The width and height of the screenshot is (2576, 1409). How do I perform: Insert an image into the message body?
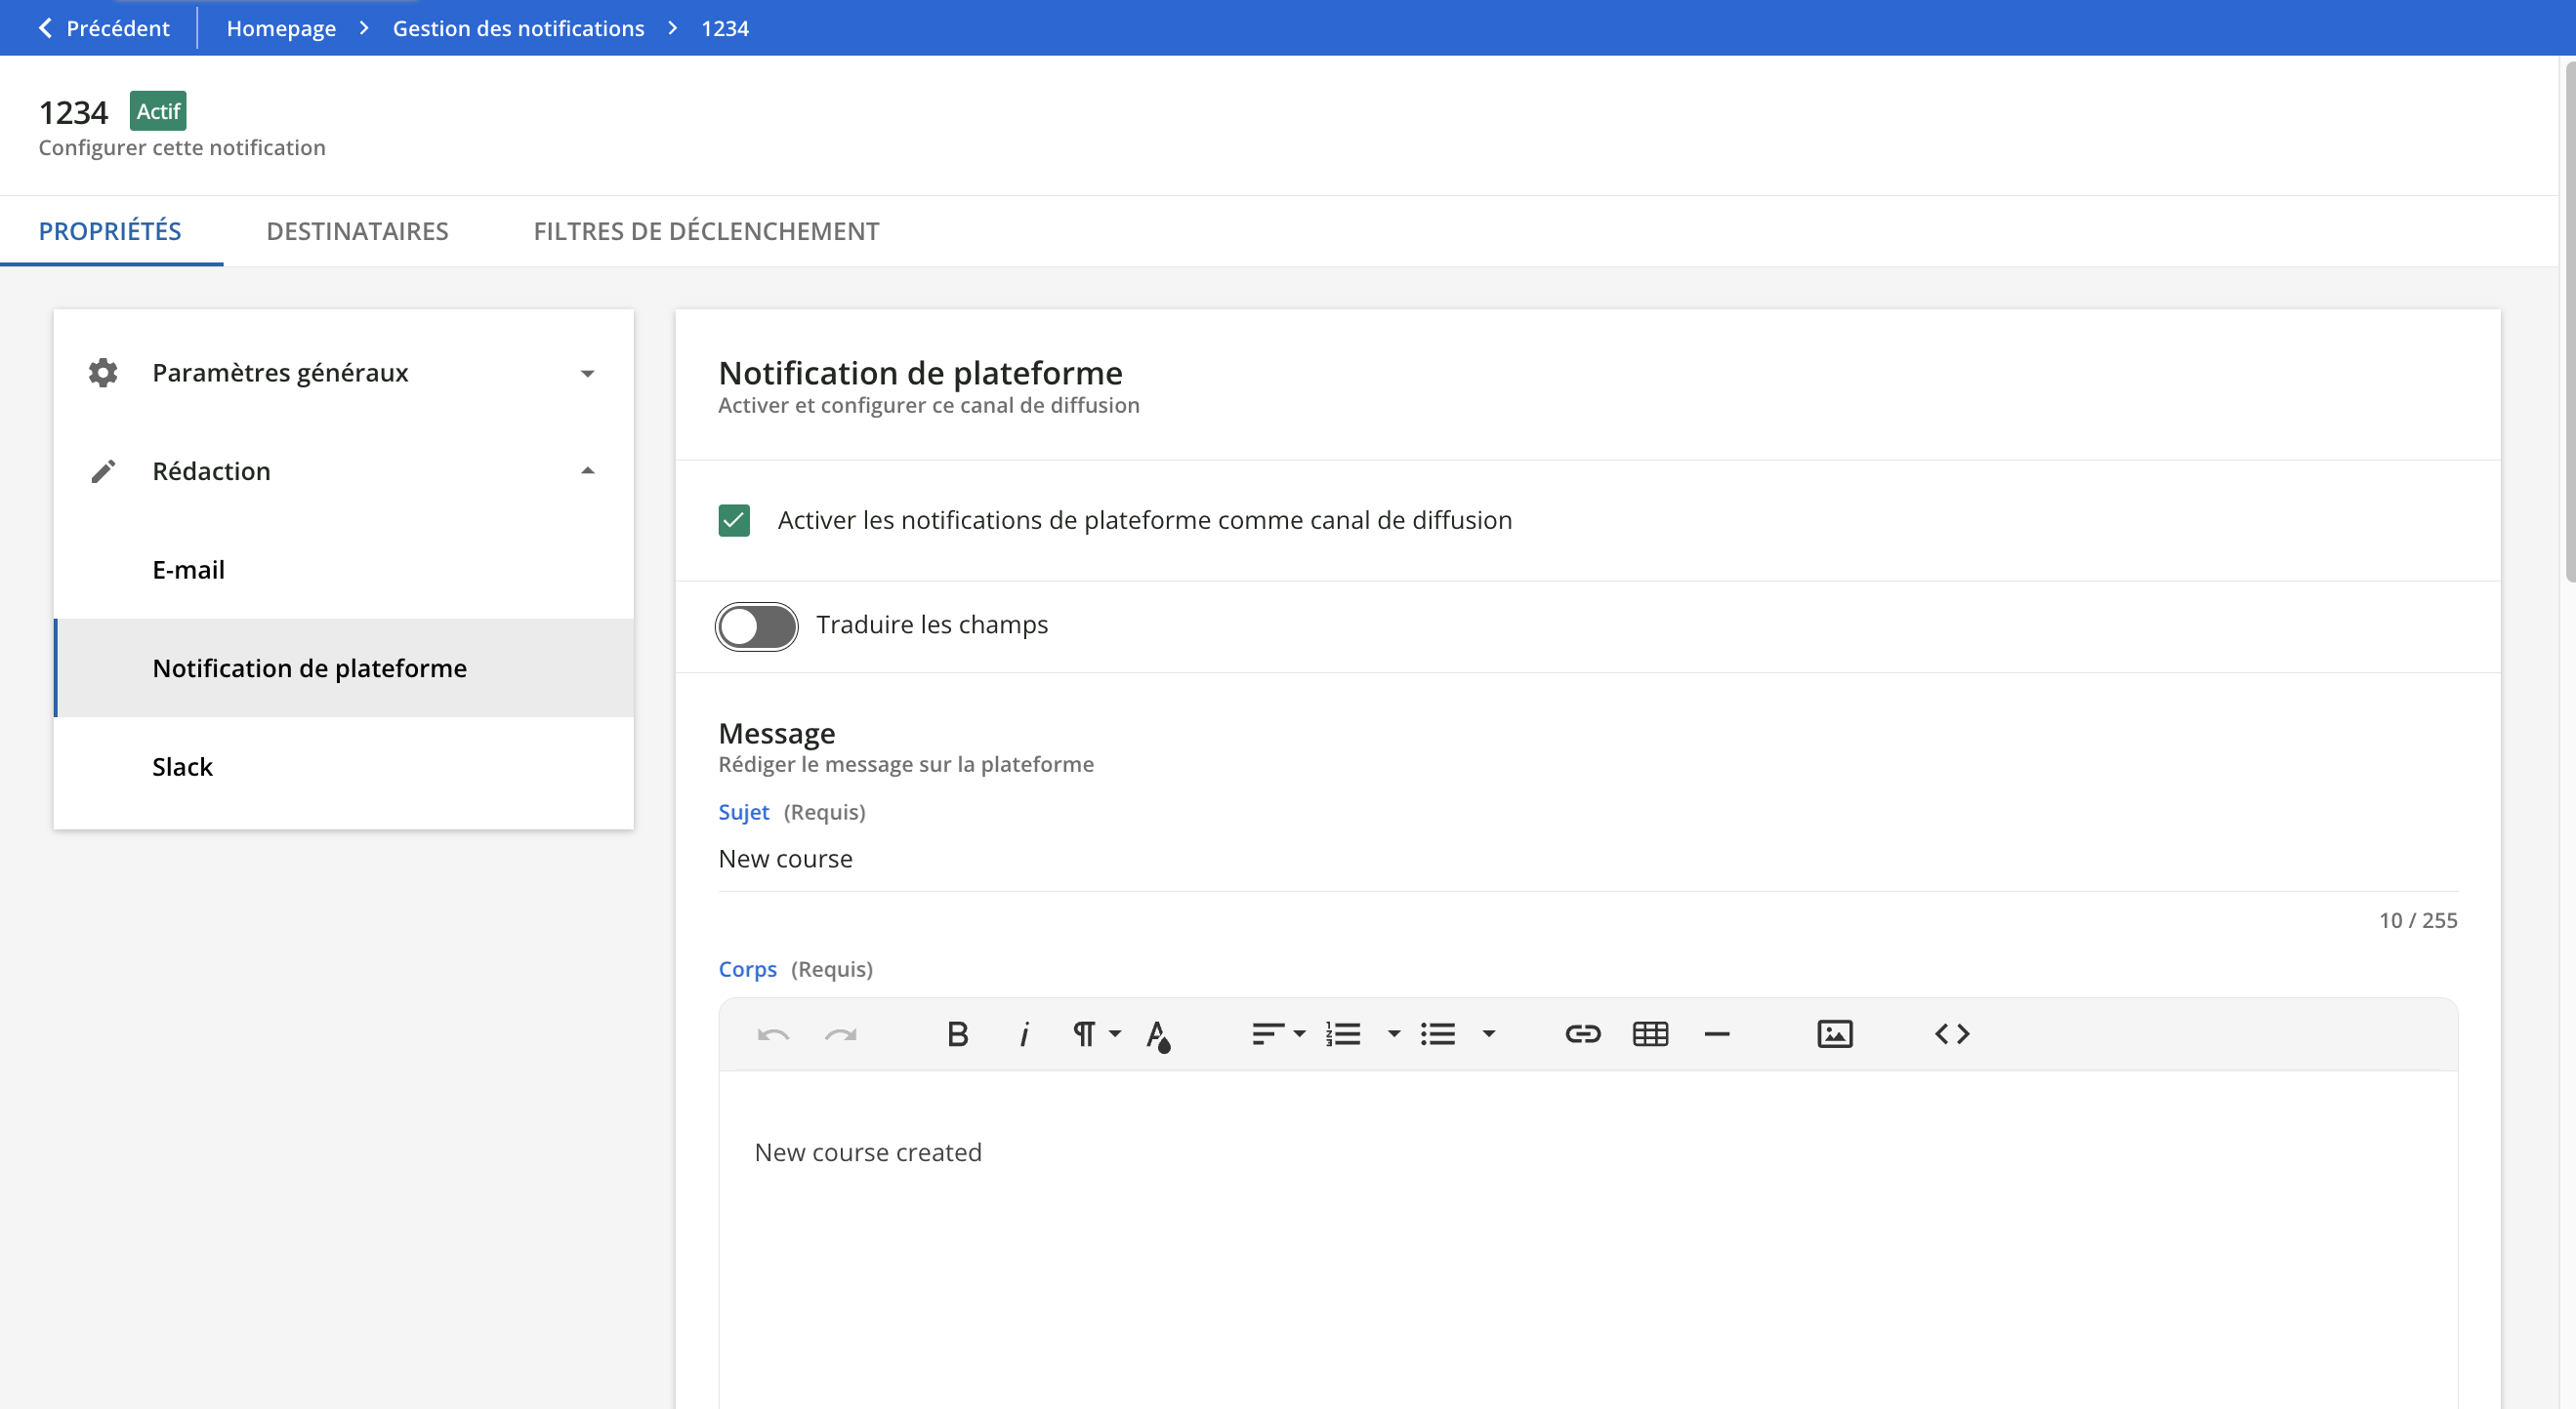click(1834, 1034)
